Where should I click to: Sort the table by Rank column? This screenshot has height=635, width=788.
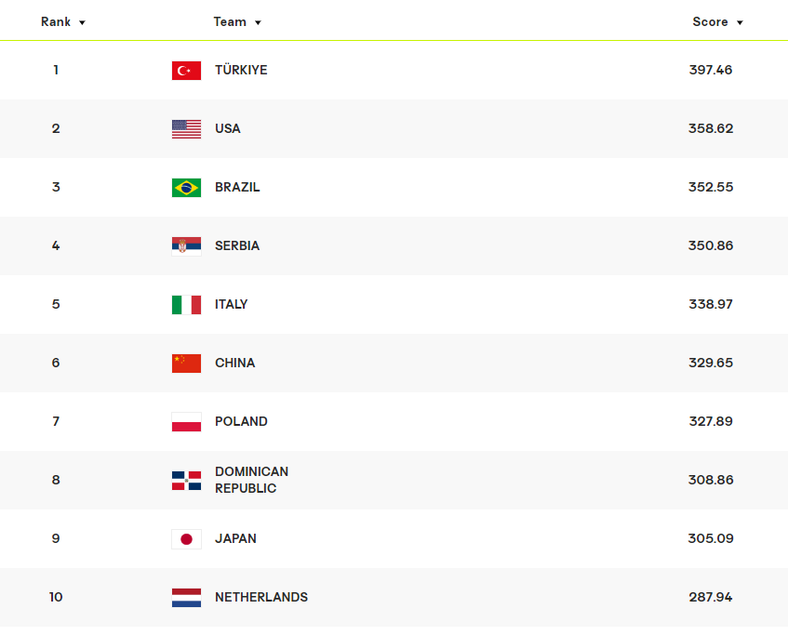(62, 22)
